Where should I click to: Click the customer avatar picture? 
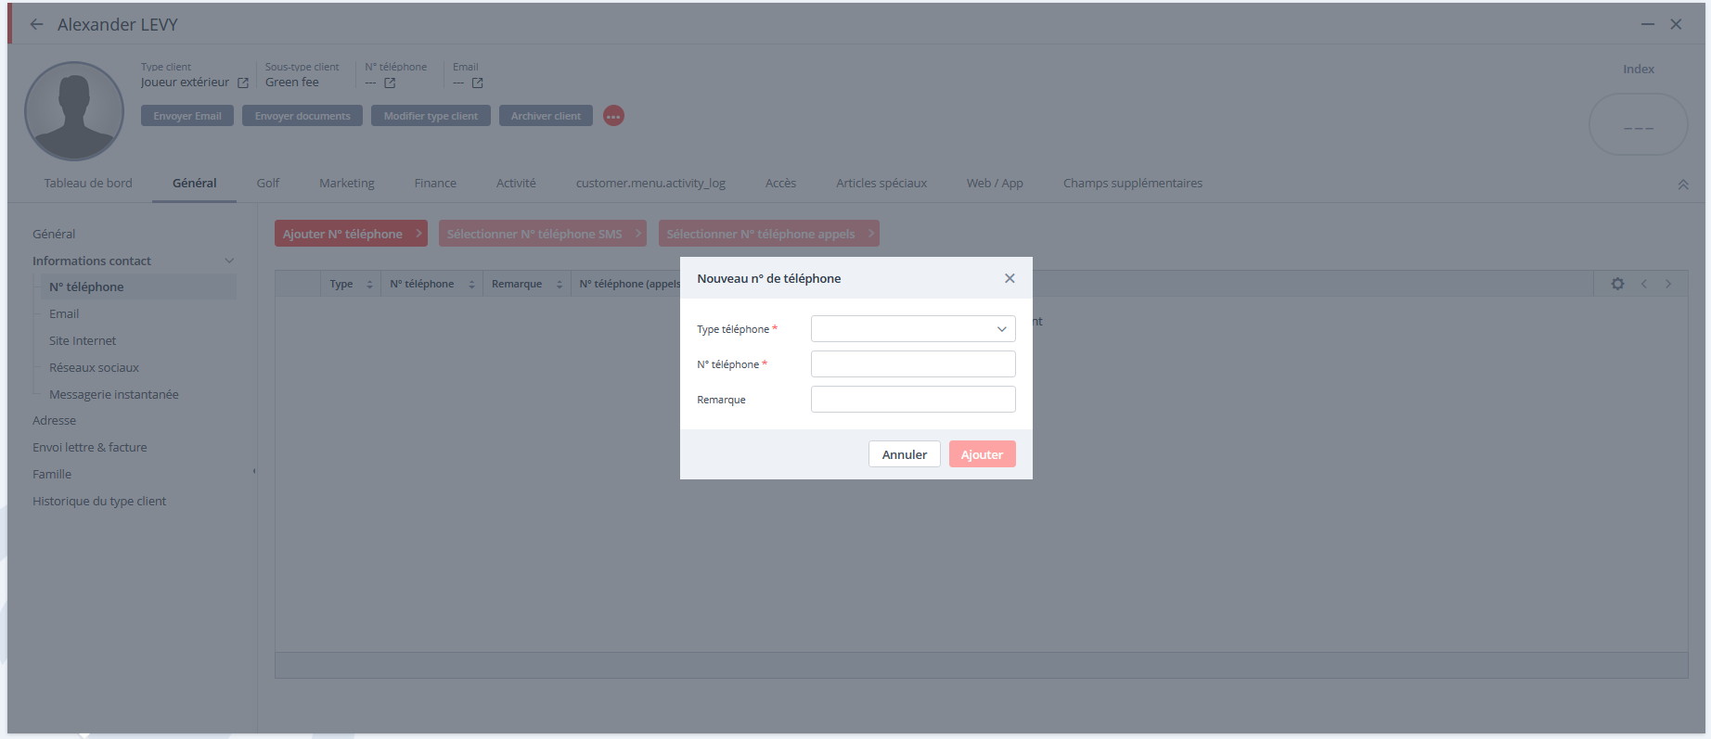click(x=74, y=111)
